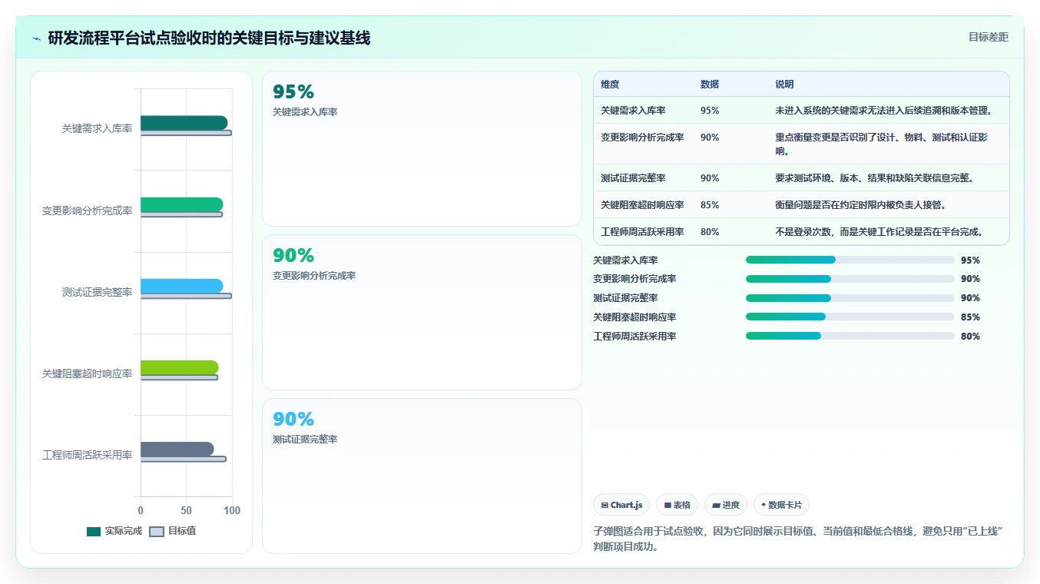The width and height of the screenshot is (1040, 584).
Task: Click the green 变更影响分析完成率 chart bar
Action: pyautogui.click(x=181, y=204)
